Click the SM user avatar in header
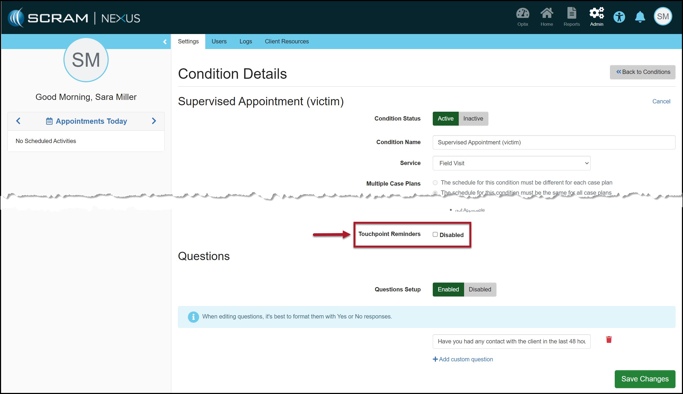 662,17
